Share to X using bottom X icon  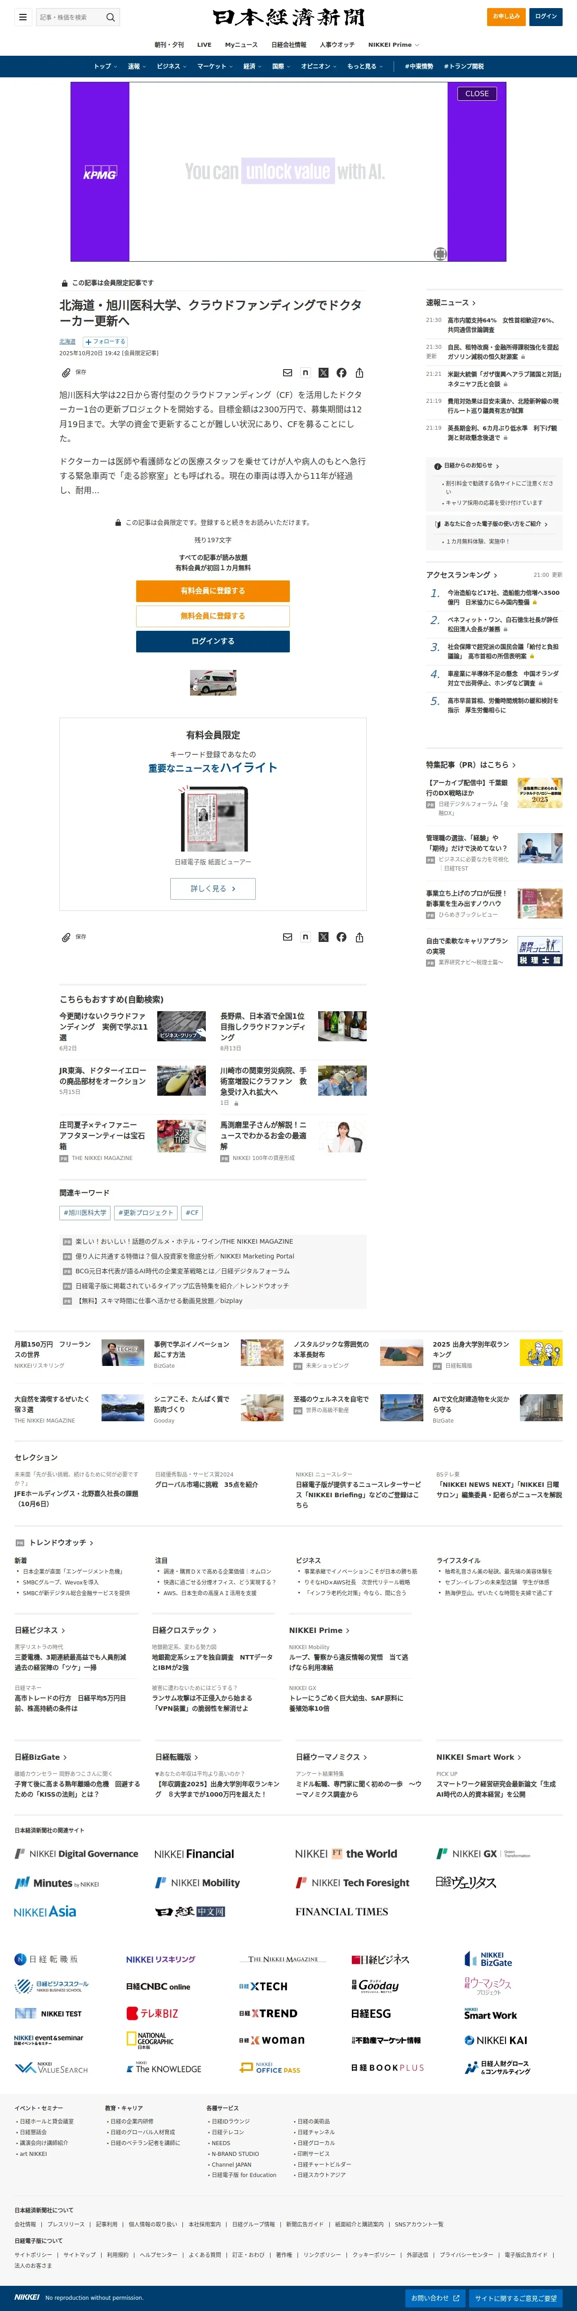coord(323,937)
